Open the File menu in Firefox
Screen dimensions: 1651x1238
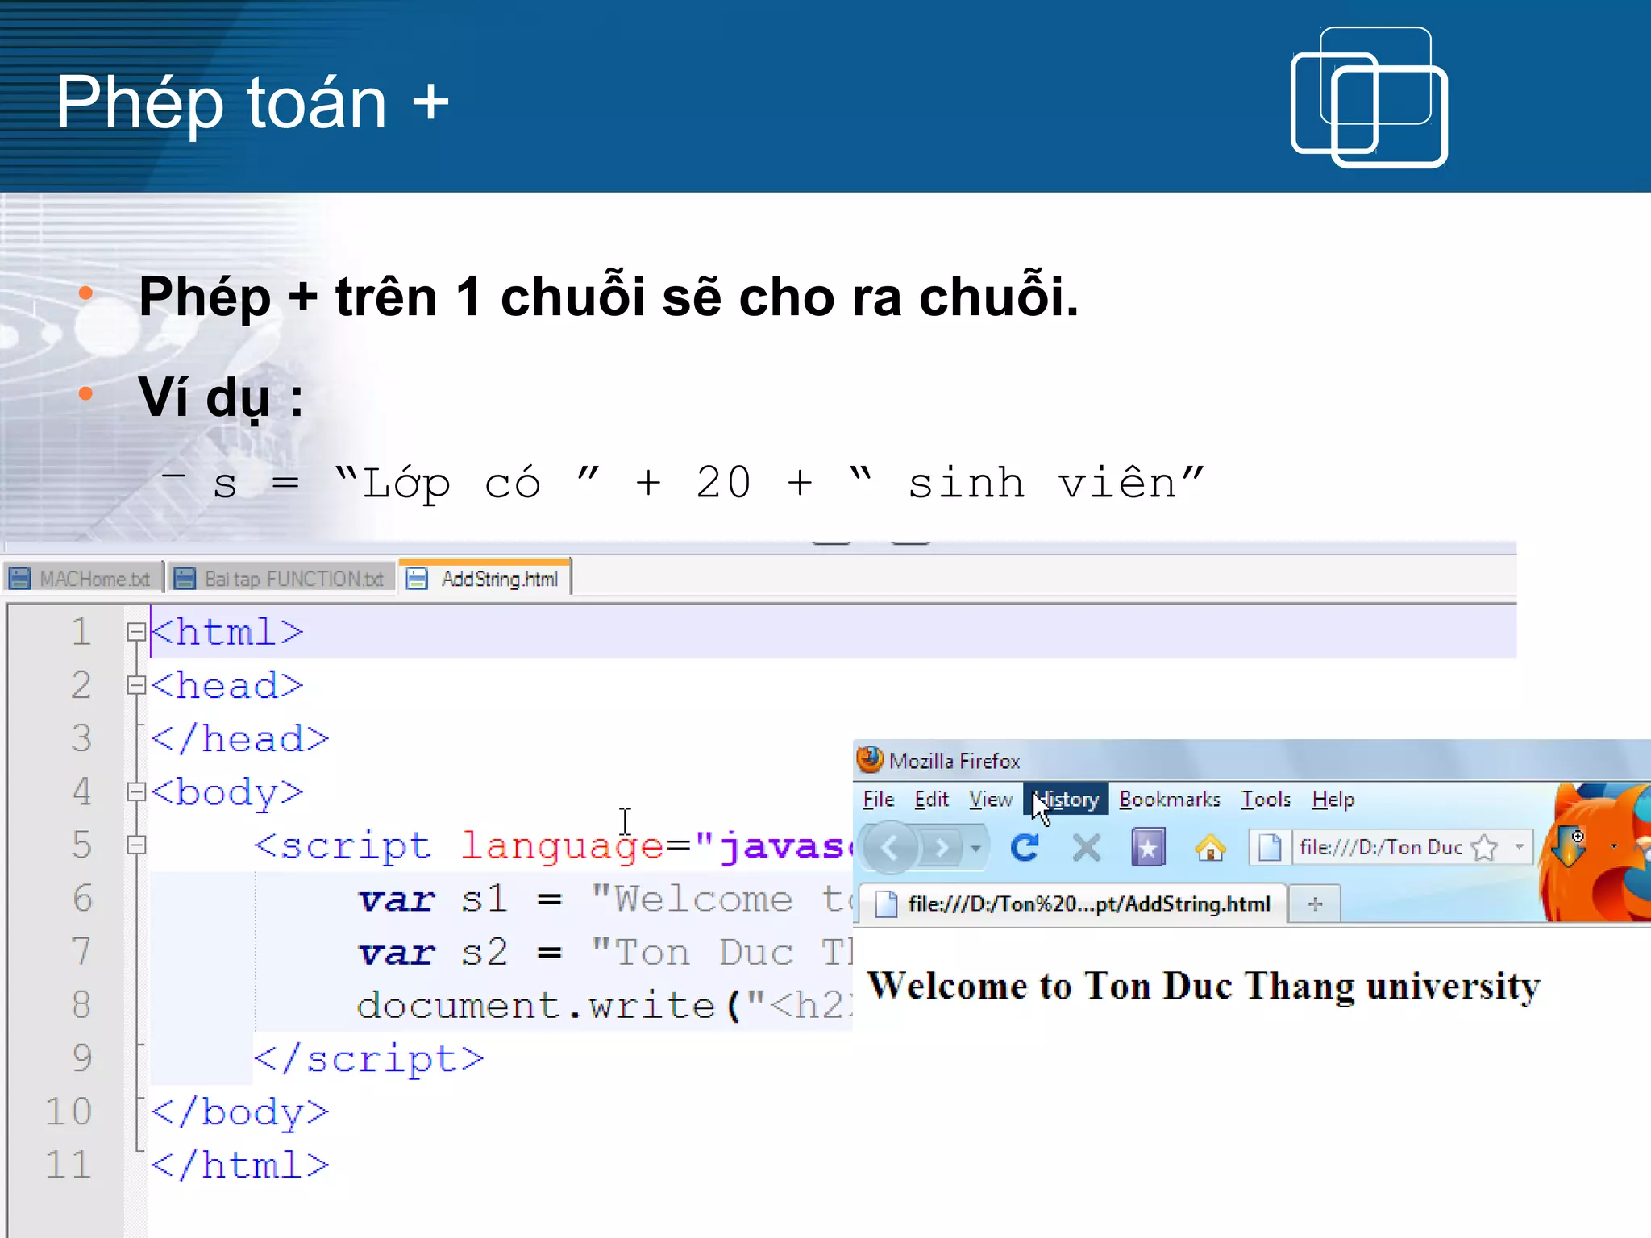pos(879,800)
